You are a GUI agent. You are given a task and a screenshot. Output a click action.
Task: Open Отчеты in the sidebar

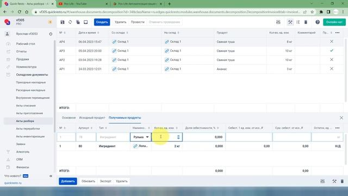pyautogui.click(x=21, y=51)
